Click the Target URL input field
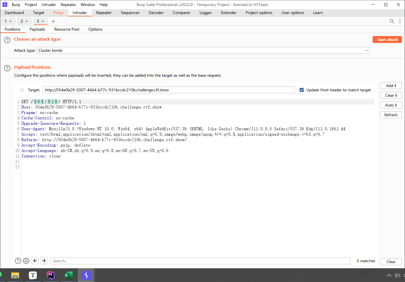The width and height of the screenshot is (405, 282). pos(168,90)
